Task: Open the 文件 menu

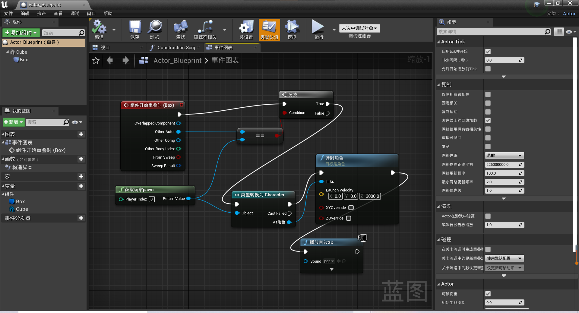Action: coord(8,14)
